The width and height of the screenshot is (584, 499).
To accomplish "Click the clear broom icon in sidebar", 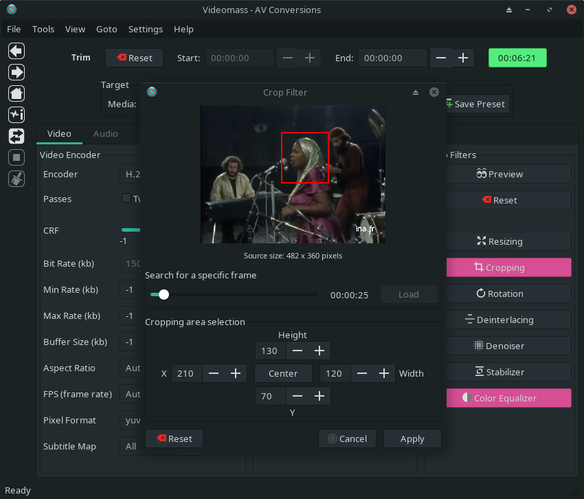I will (x=16, y=179).
